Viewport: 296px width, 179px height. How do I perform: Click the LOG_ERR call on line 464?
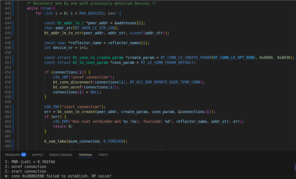(61, 121)
